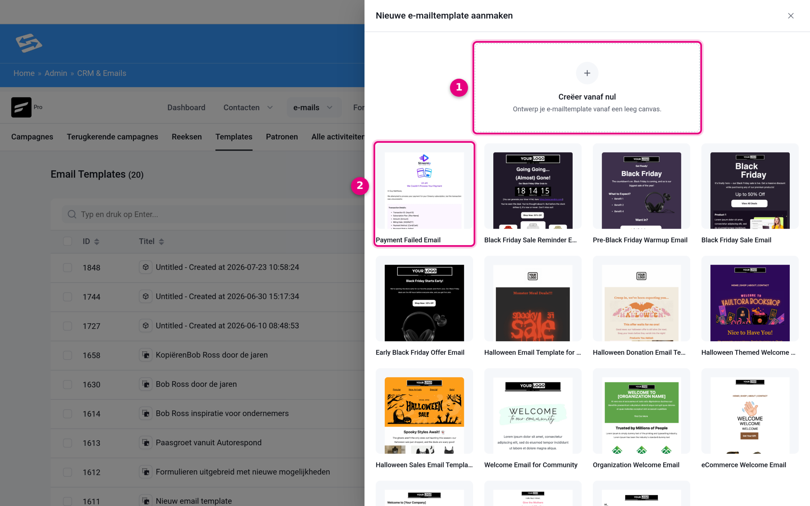Viewport: 810px width, 506px height.
Task: Click visual builder icon of template 1612
Action: [146, 472]
